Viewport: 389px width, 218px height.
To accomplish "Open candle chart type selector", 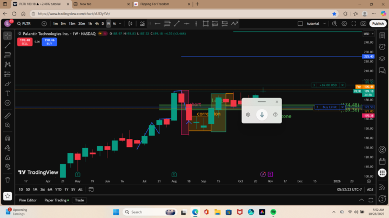I will (130, 24).
